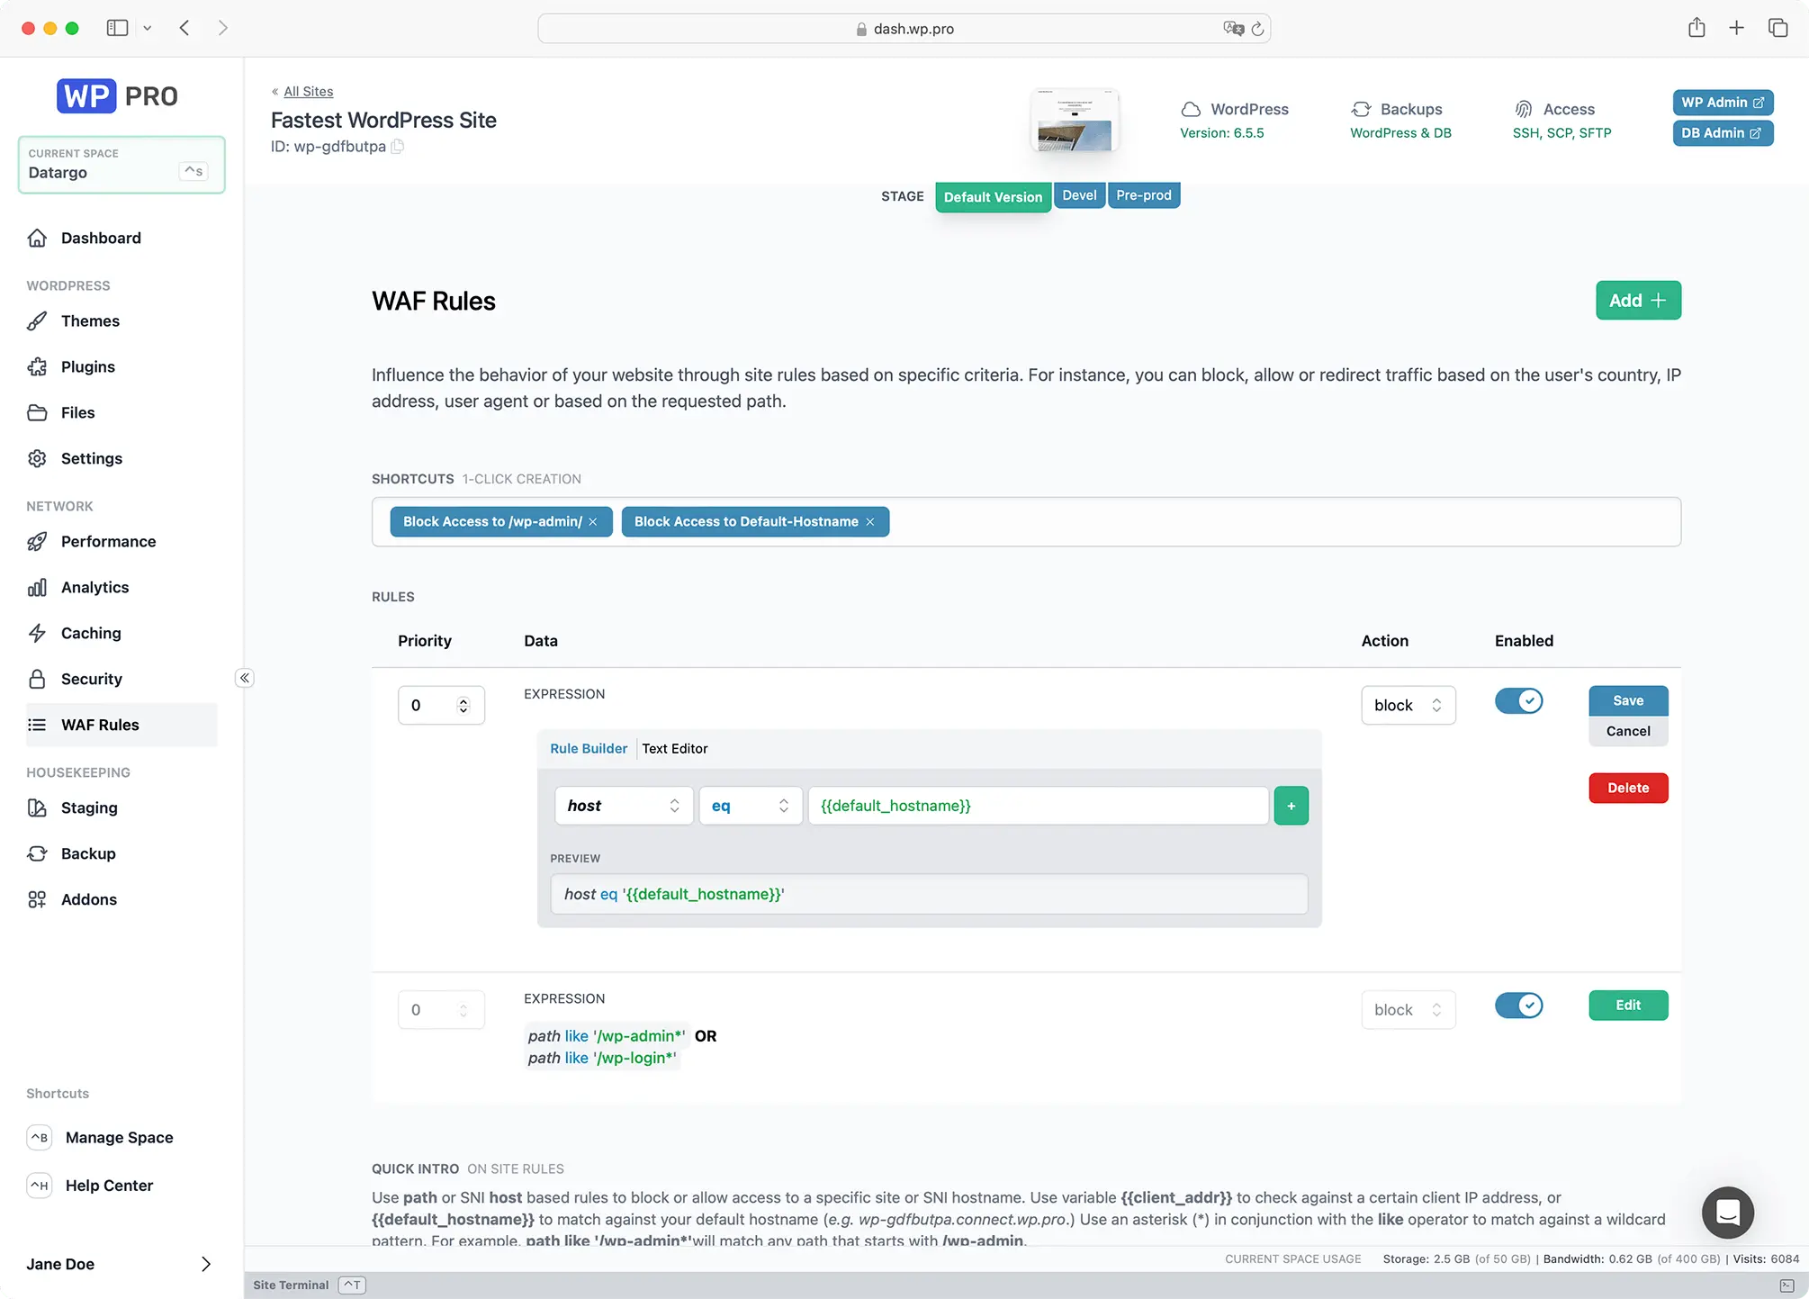Click the green plus condition button

tap(1291, 806)
